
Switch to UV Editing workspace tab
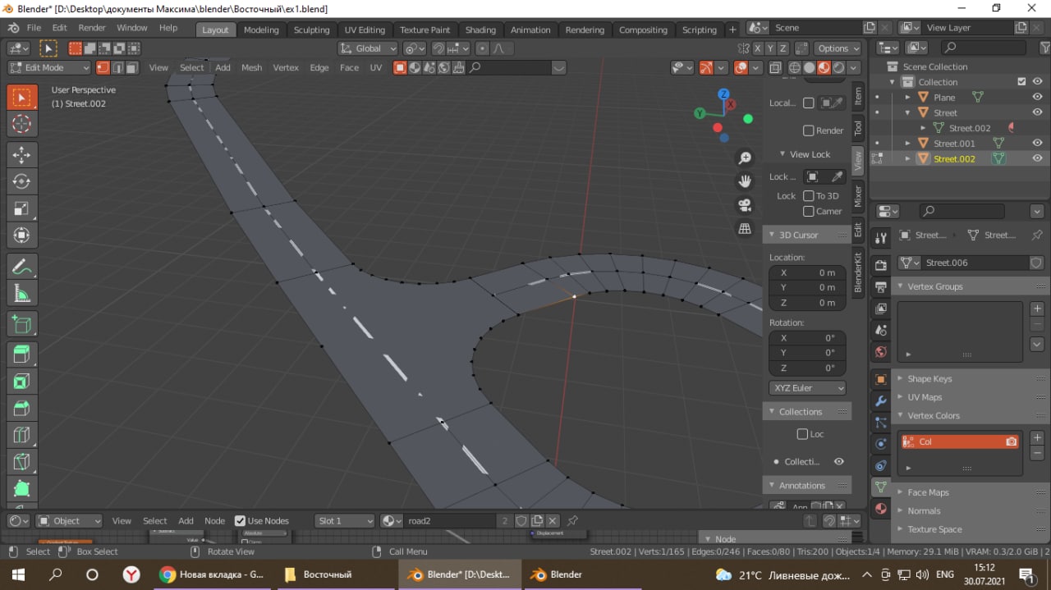coord(365,30)
